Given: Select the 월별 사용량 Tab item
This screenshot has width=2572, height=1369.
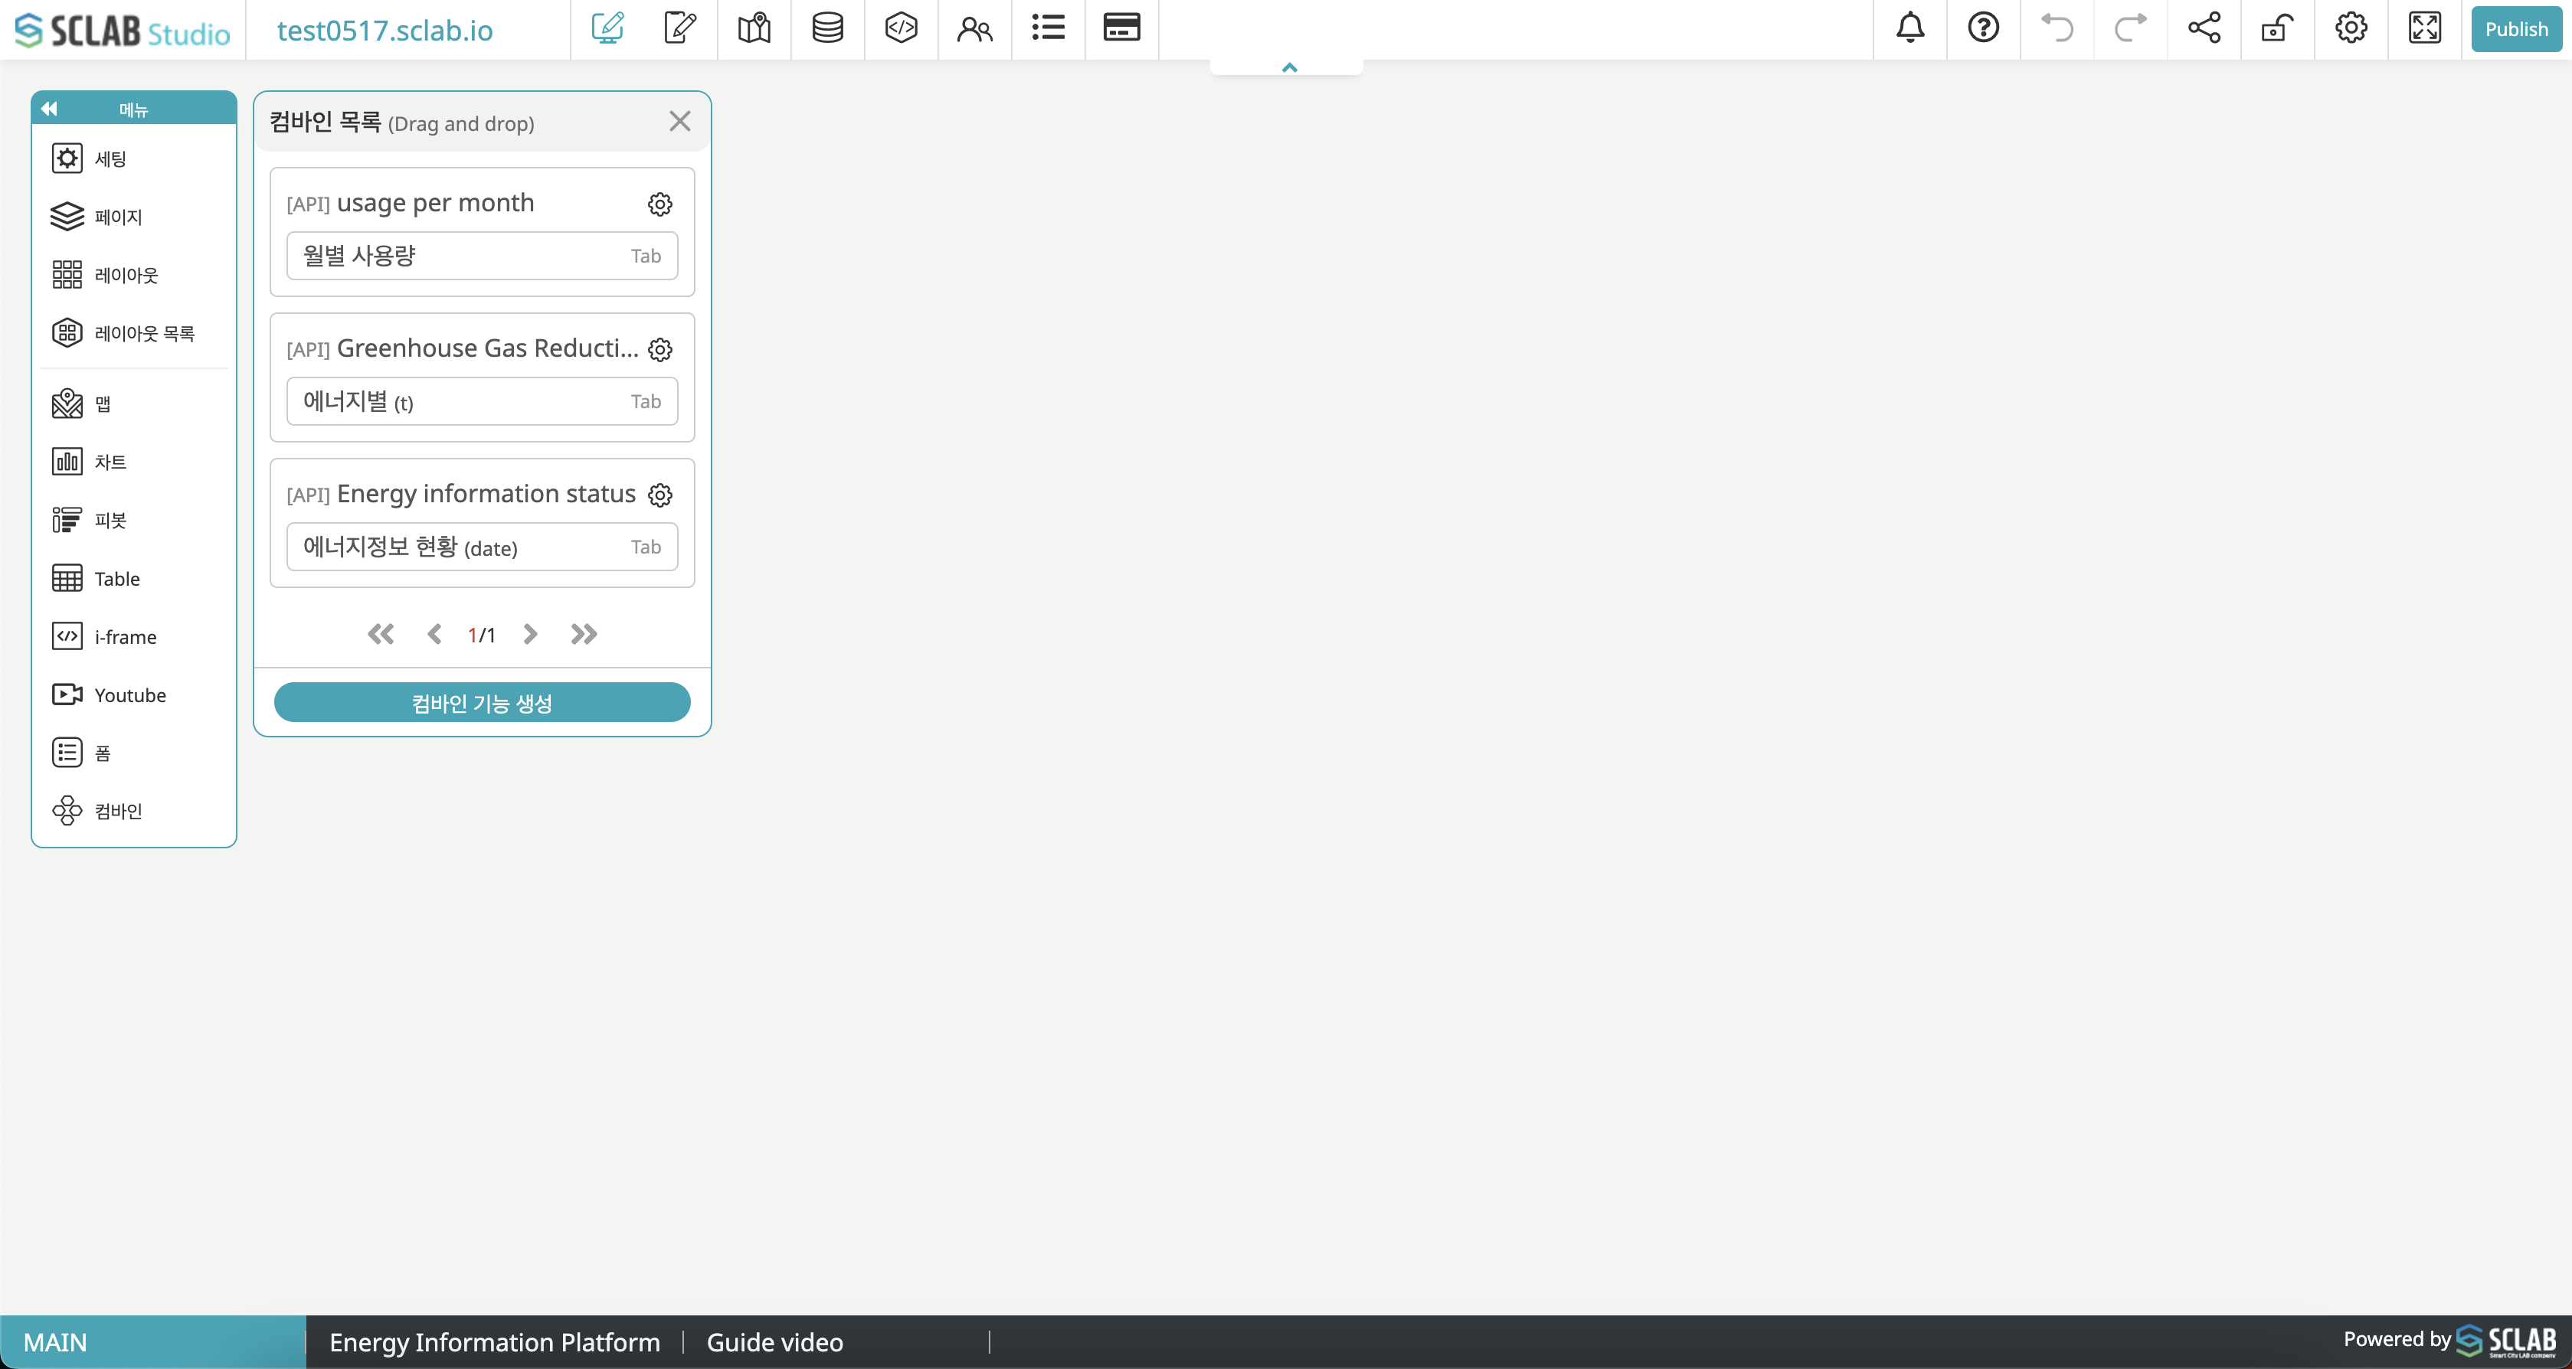Looking at the screenshot, I should tap(483, 256).
